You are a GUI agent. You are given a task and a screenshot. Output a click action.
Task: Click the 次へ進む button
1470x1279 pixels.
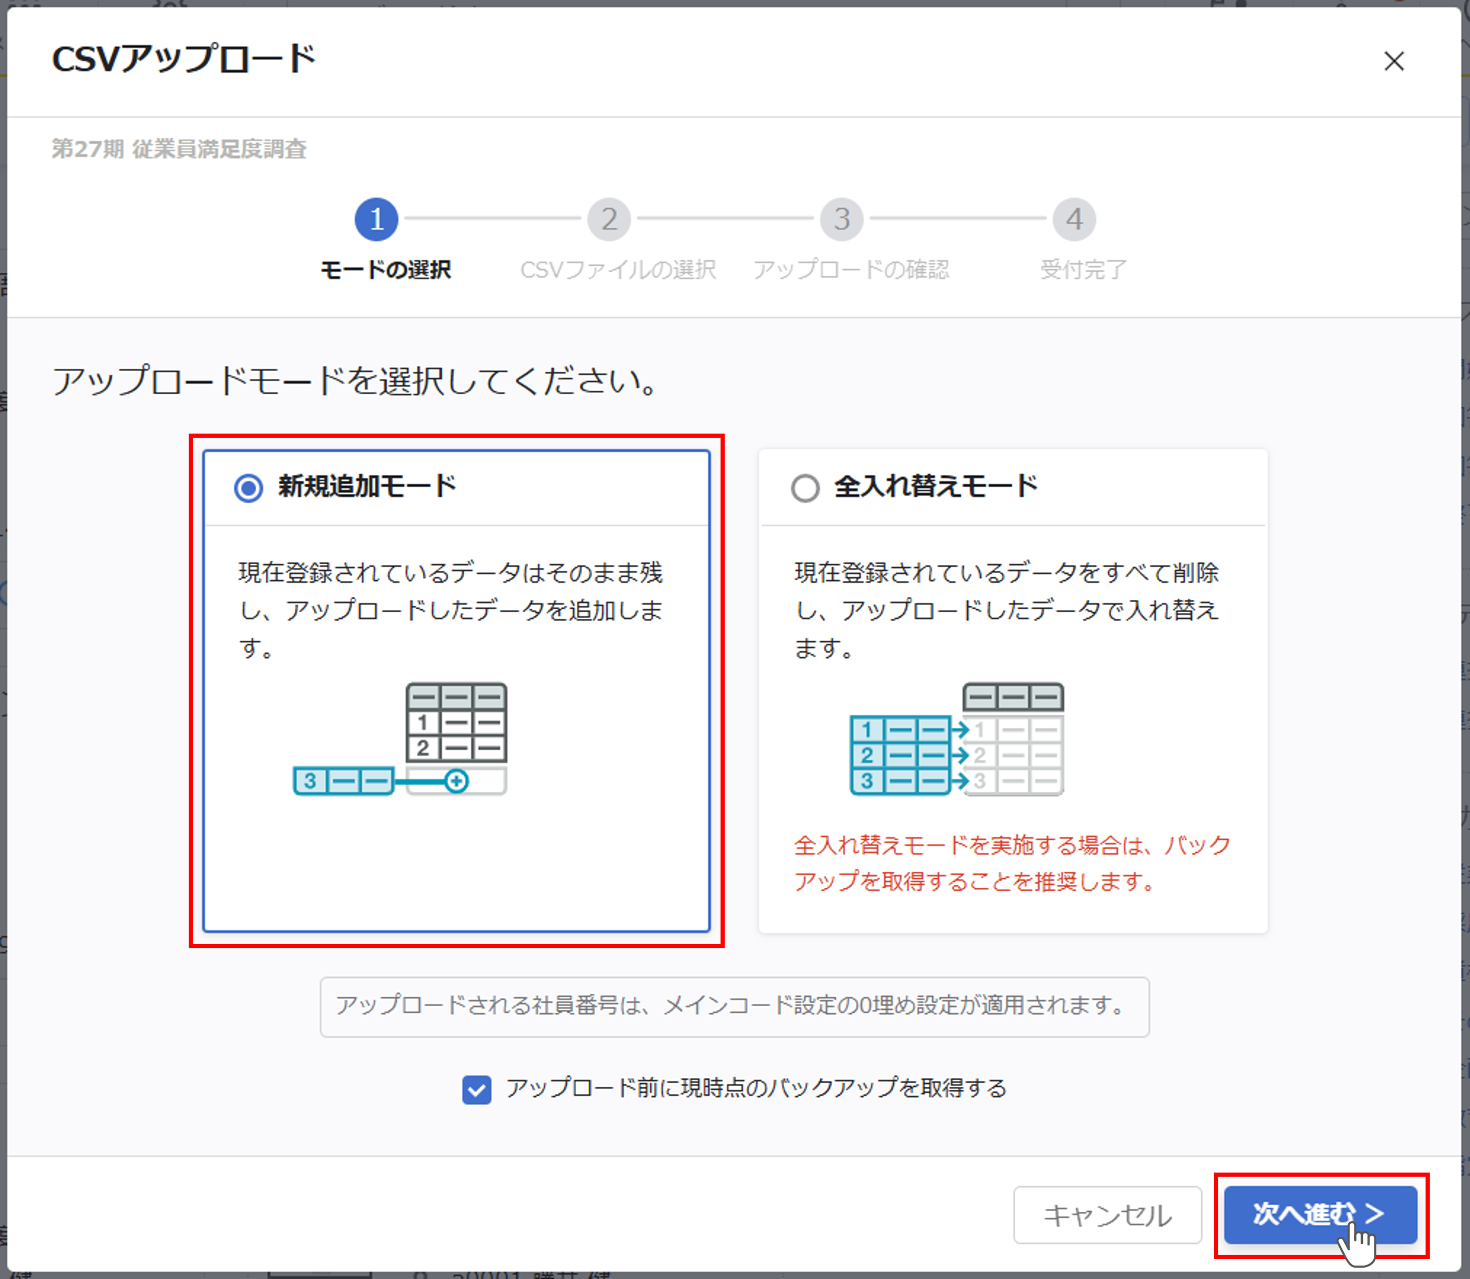click(1321, 1215)
